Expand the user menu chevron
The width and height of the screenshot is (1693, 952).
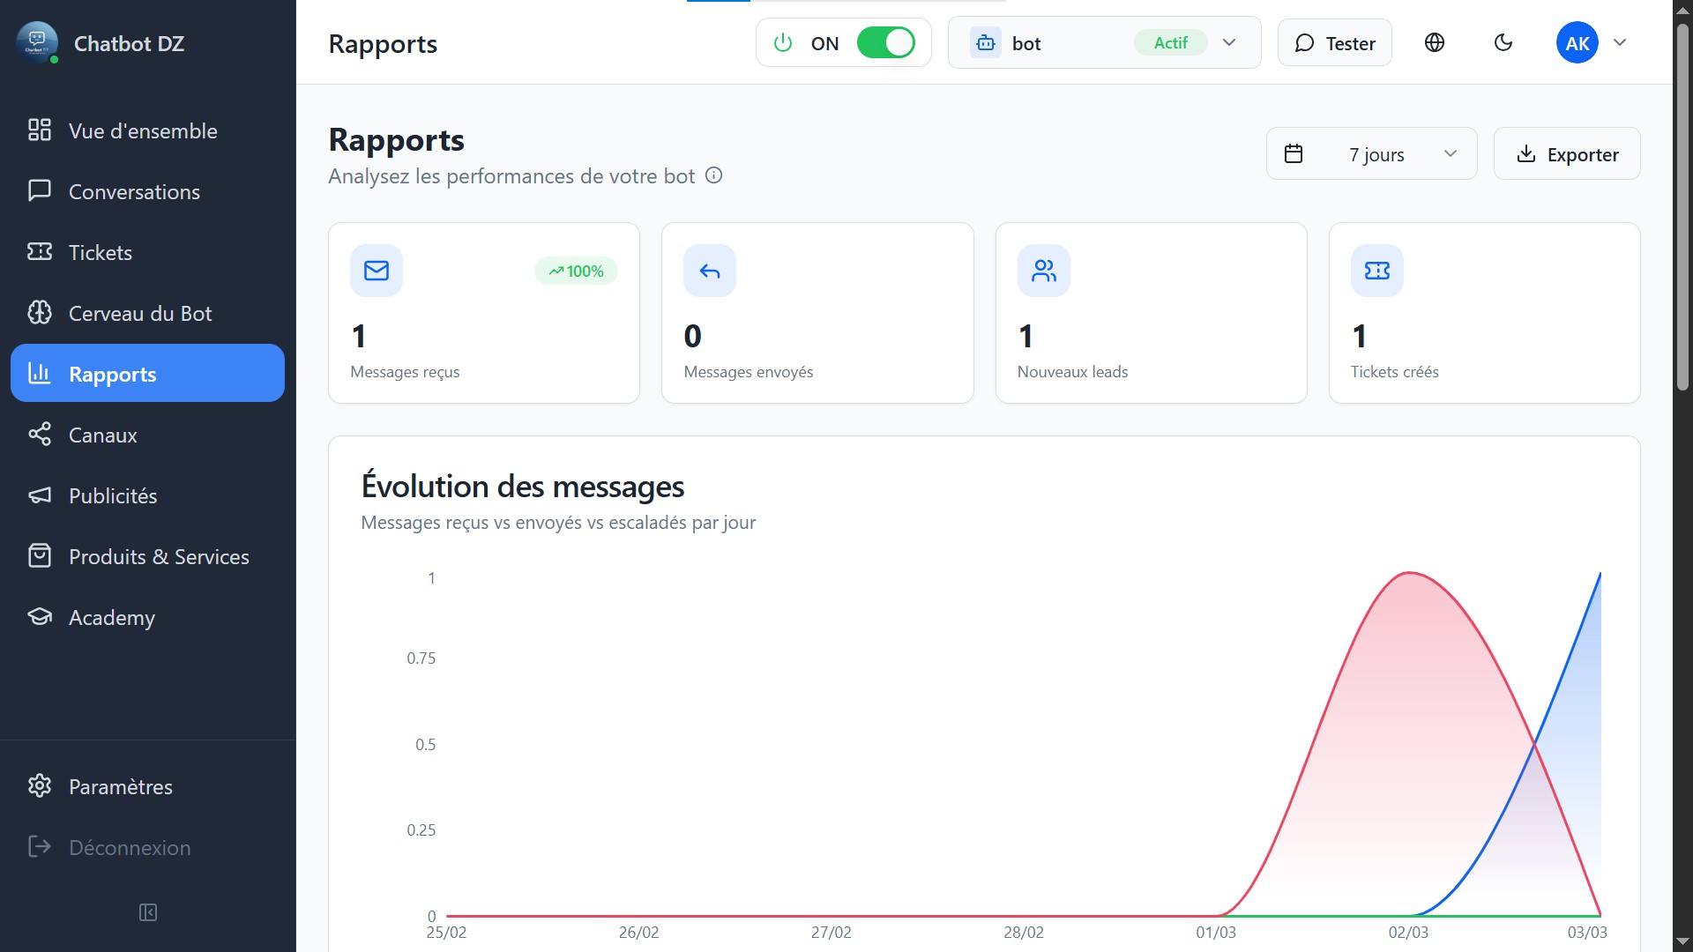(x=1620, y=42)
